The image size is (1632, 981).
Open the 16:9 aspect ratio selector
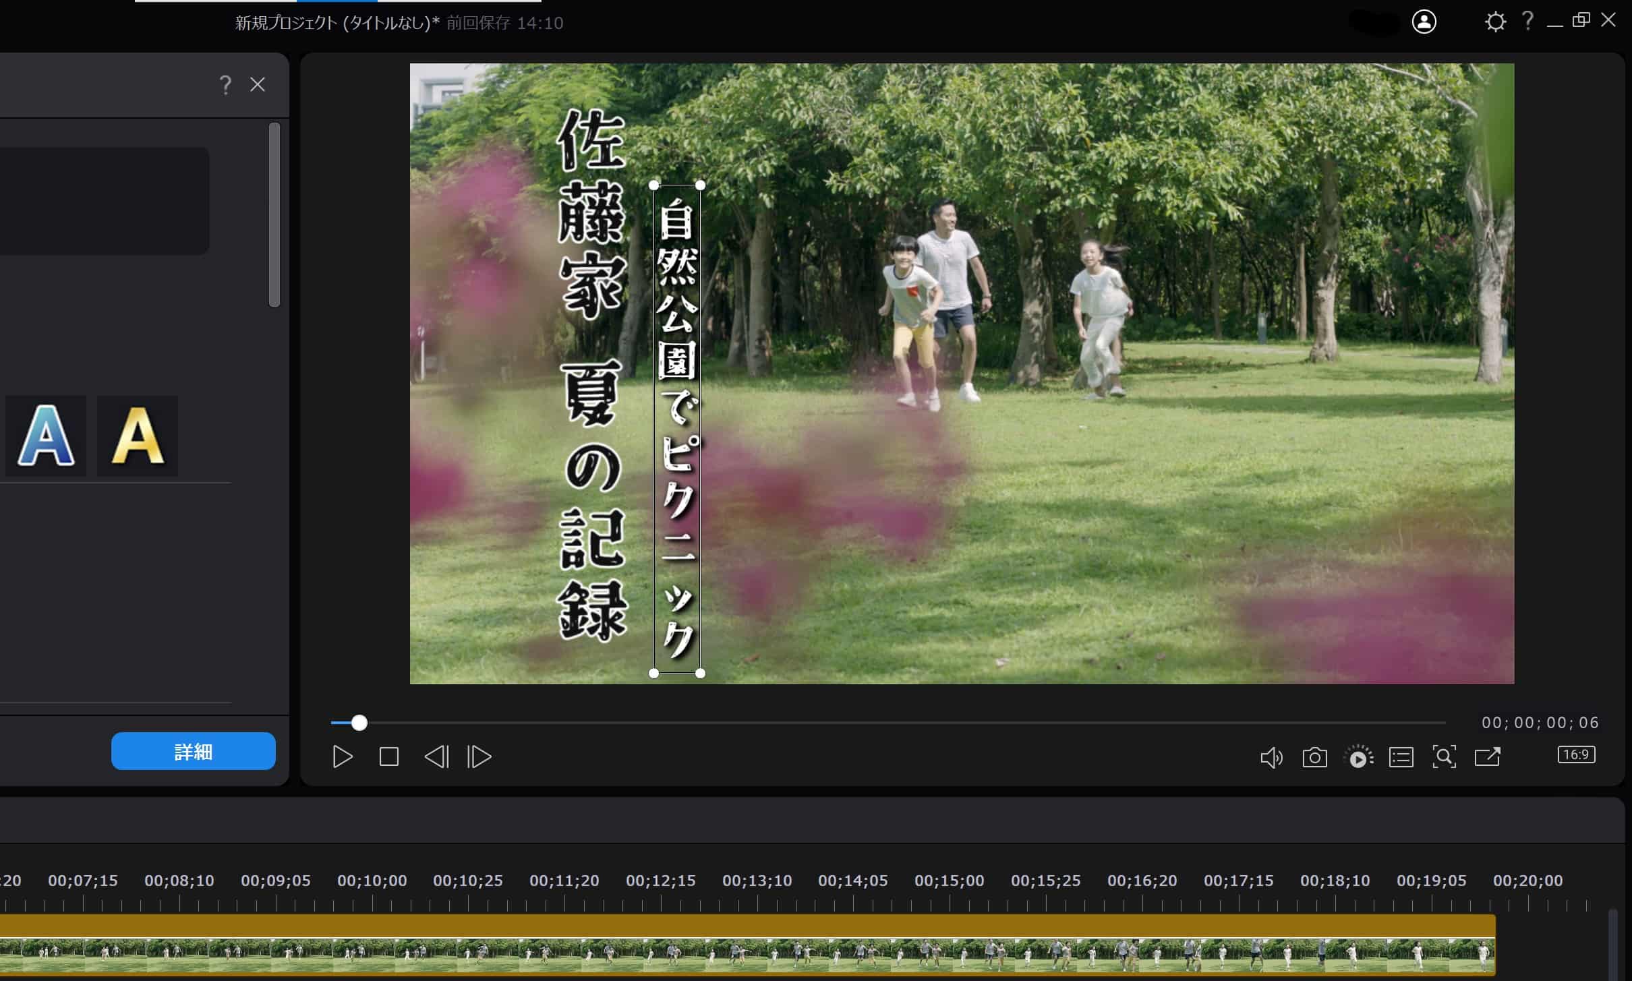(1576, 754)
